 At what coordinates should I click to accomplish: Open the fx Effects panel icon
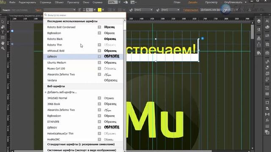[x=267, y=120]
